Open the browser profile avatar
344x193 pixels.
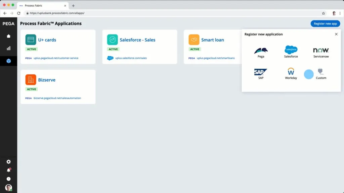pyautogui.click(x=334, y=13)
